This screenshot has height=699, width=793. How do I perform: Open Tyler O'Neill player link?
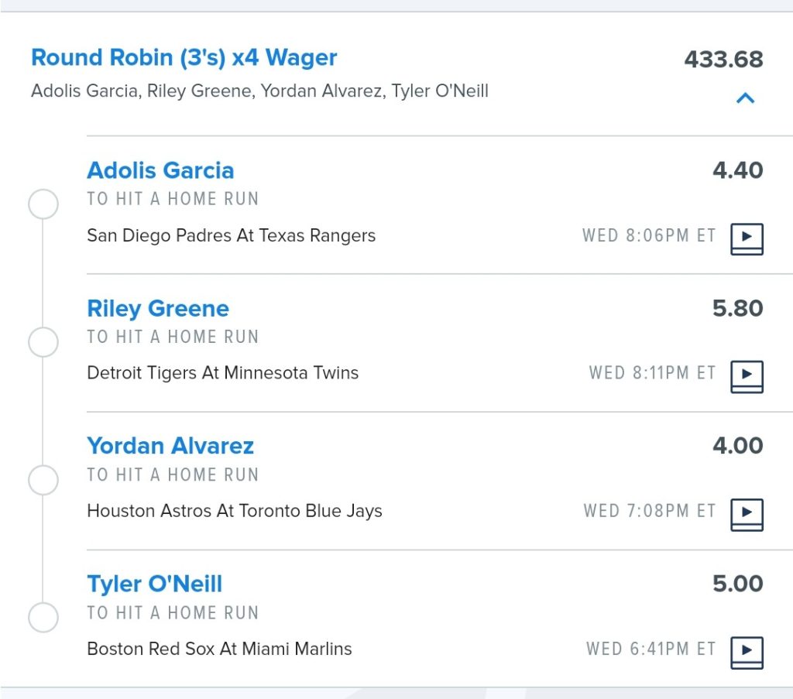click(155, 584)
